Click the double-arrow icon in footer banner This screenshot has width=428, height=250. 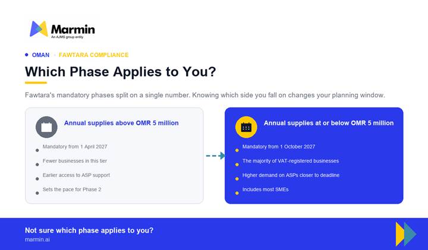[406, 234]
